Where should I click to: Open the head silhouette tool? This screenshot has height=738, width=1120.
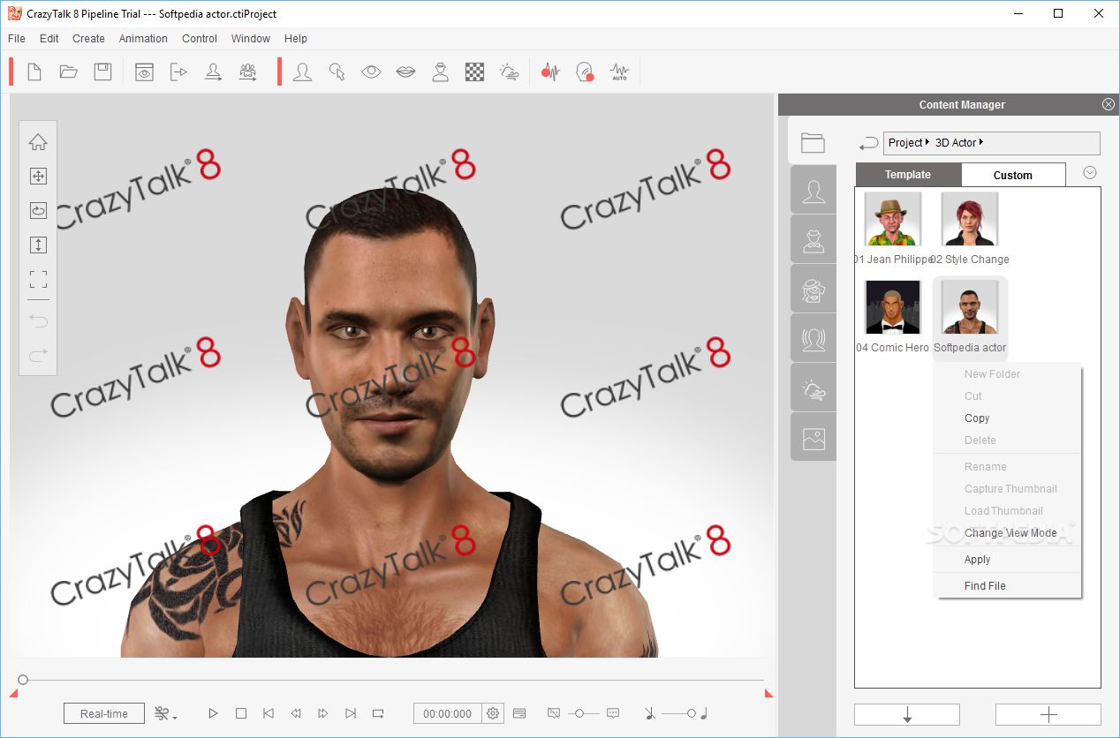point(302,72)
